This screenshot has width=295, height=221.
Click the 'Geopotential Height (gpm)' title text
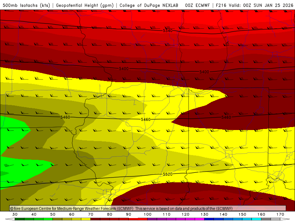click(x=85, y=5)
